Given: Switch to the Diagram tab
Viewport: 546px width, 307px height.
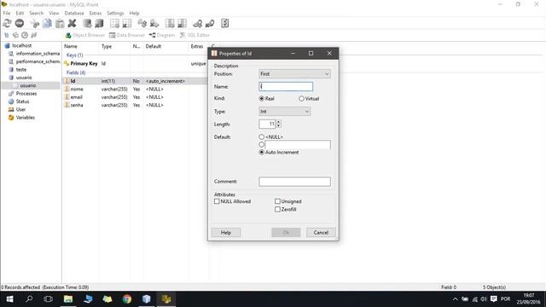Looking at the screenshot, I should tap(162, 35).
